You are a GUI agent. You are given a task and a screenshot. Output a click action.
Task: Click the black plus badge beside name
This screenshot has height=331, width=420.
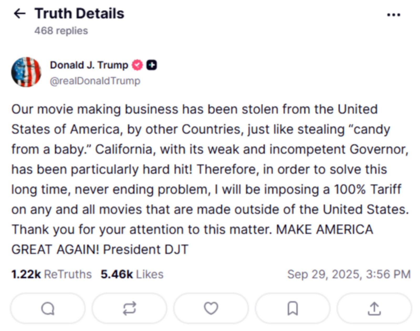coord(151,65)
